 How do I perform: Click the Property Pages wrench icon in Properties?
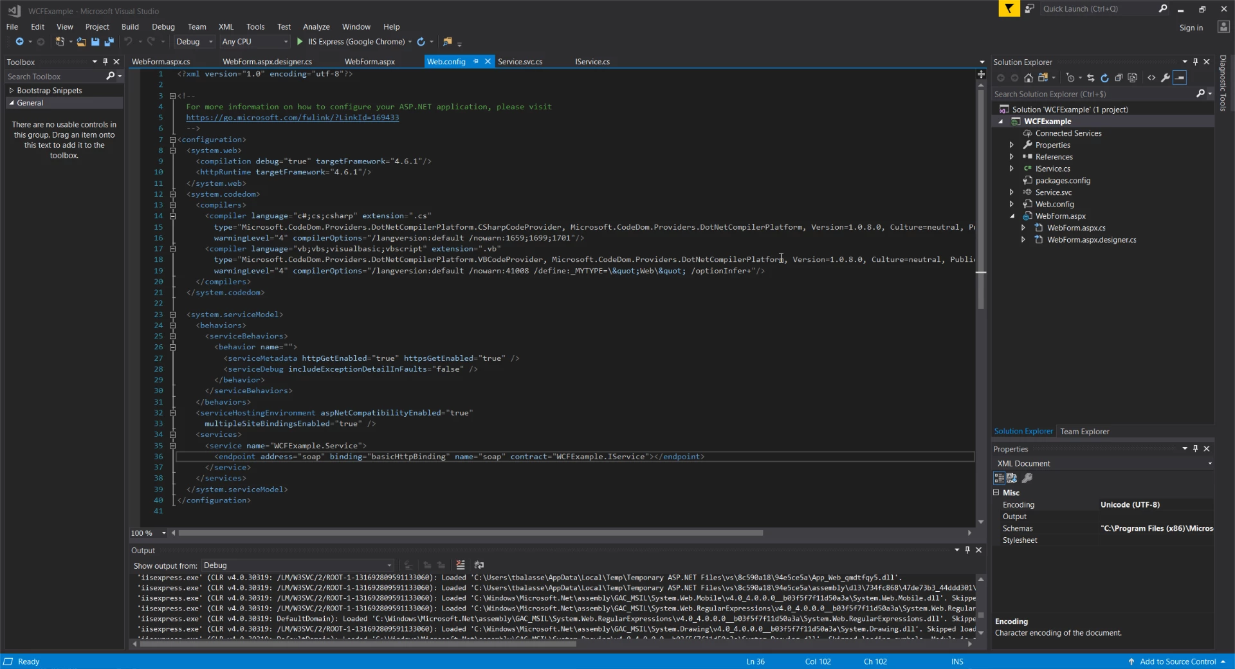[1027, 478]
